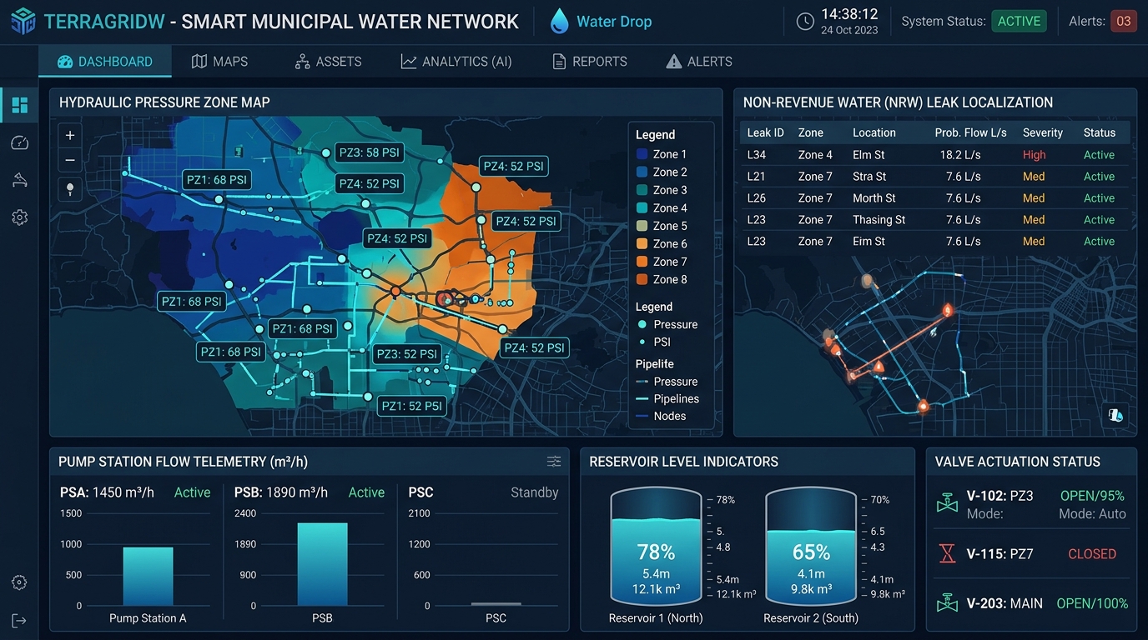Select the PZ3: 58 PSI map label
Viewport: 1148px width, 640px height.
[x=370, y=152]
